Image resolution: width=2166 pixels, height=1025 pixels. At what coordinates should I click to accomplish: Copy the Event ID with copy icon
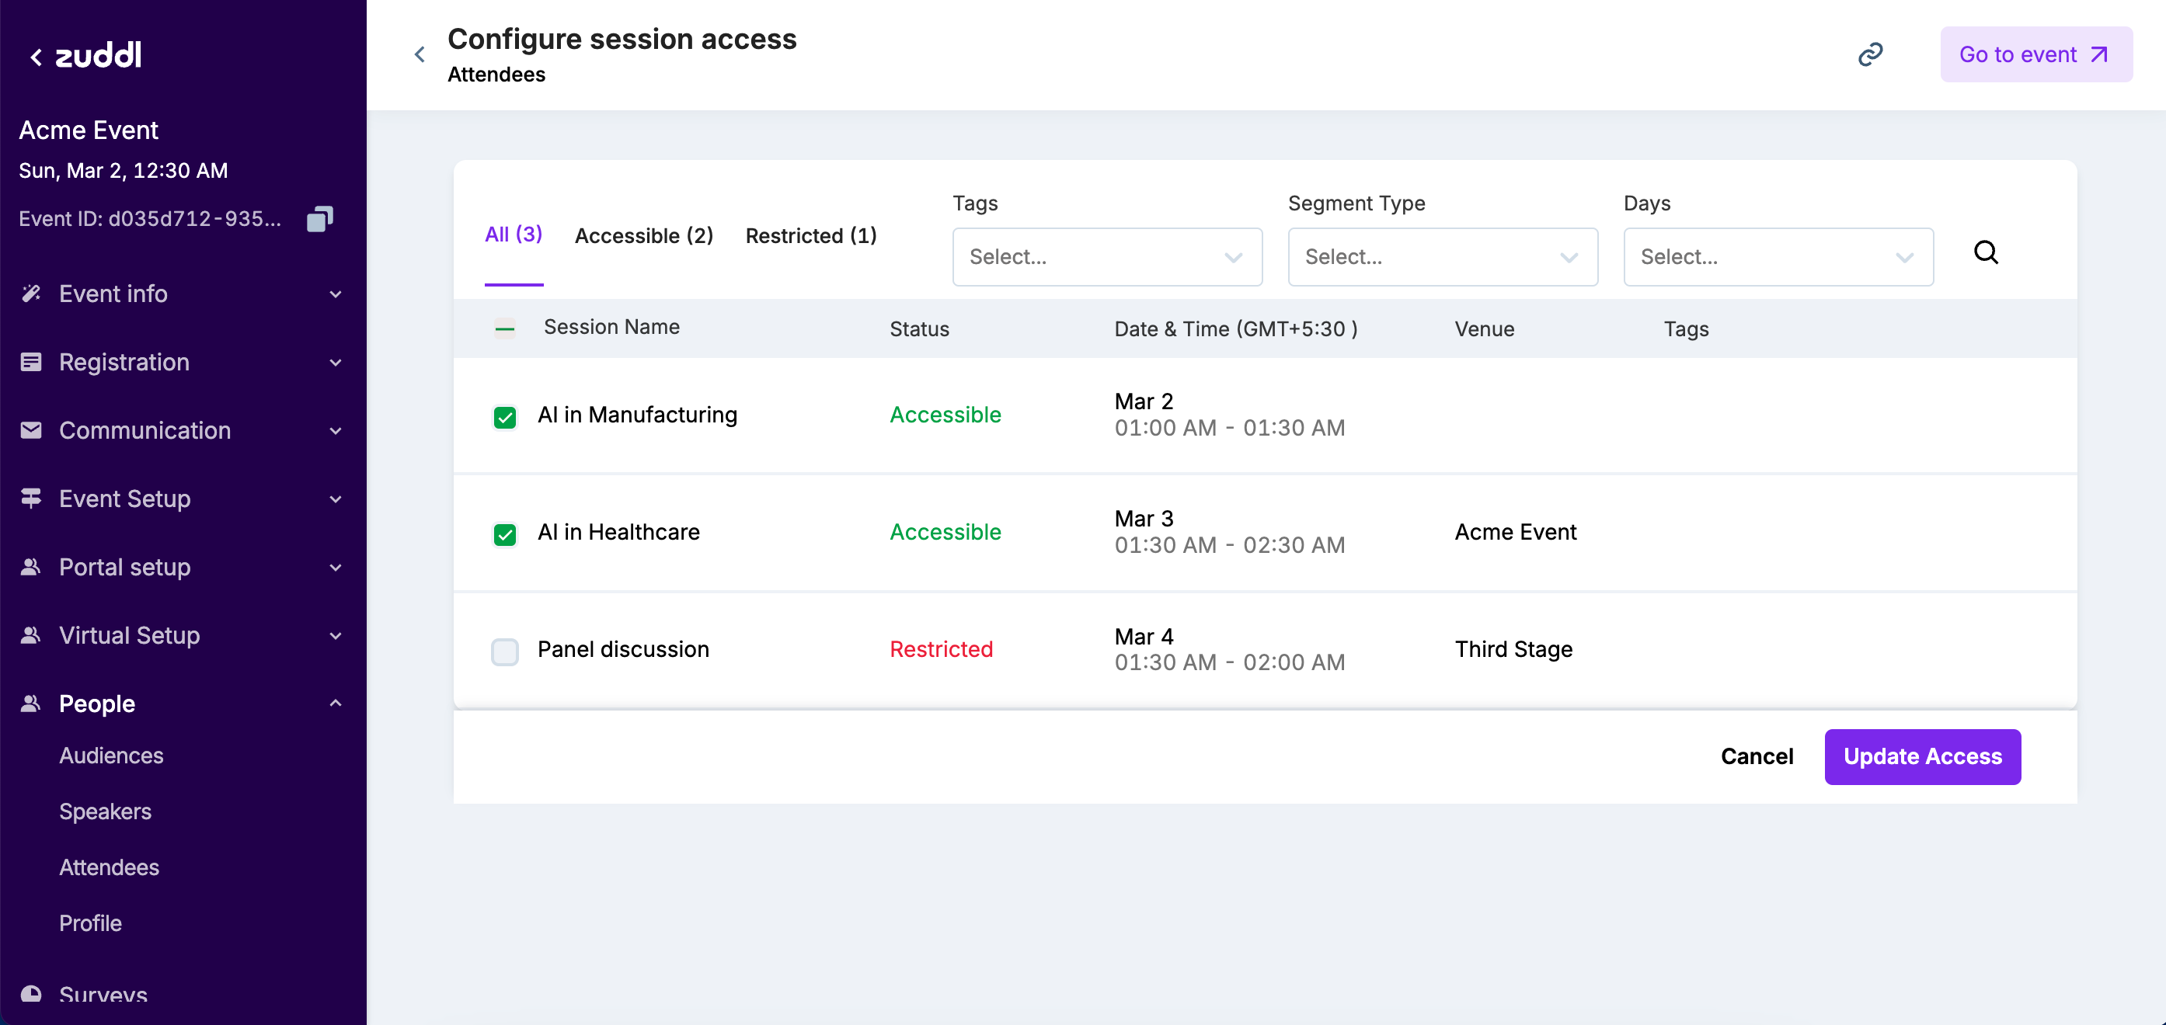point(319,219)
